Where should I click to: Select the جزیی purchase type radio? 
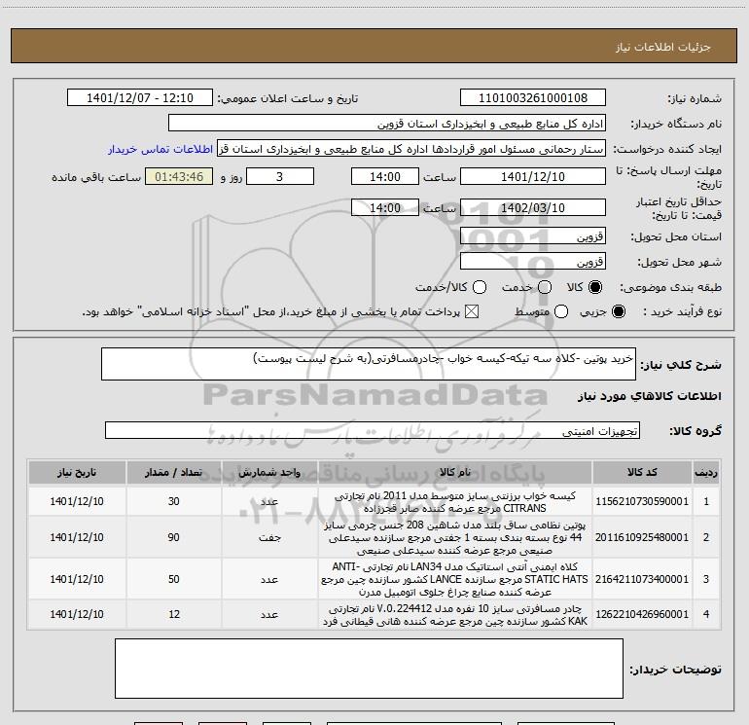tap(618, 311)
